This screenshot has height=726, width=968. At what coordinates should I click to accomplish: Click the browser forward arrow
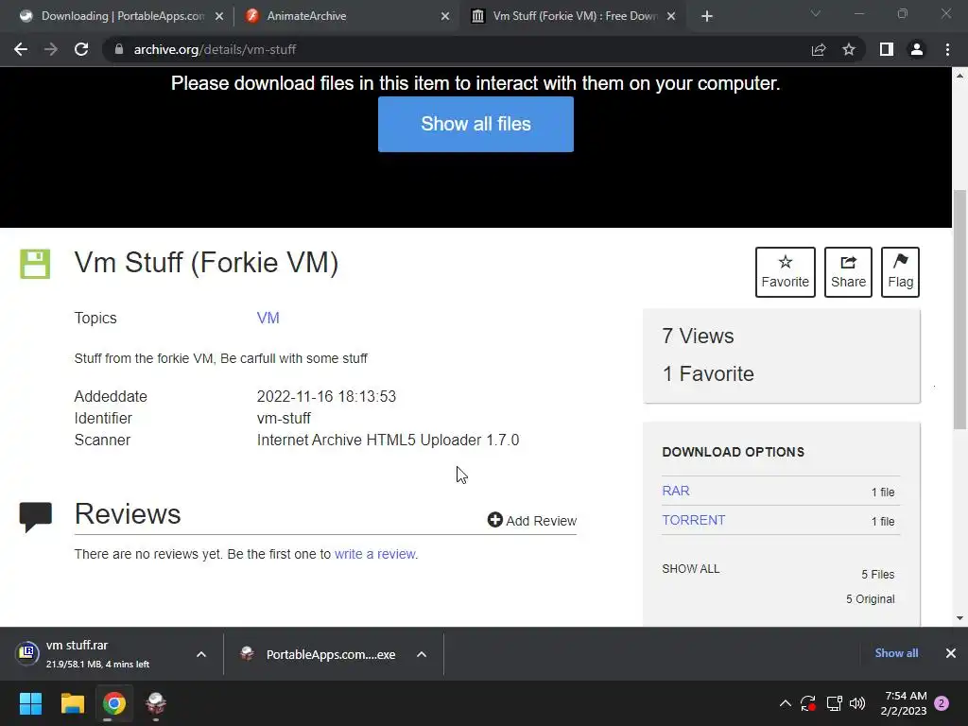pos(51,49)
